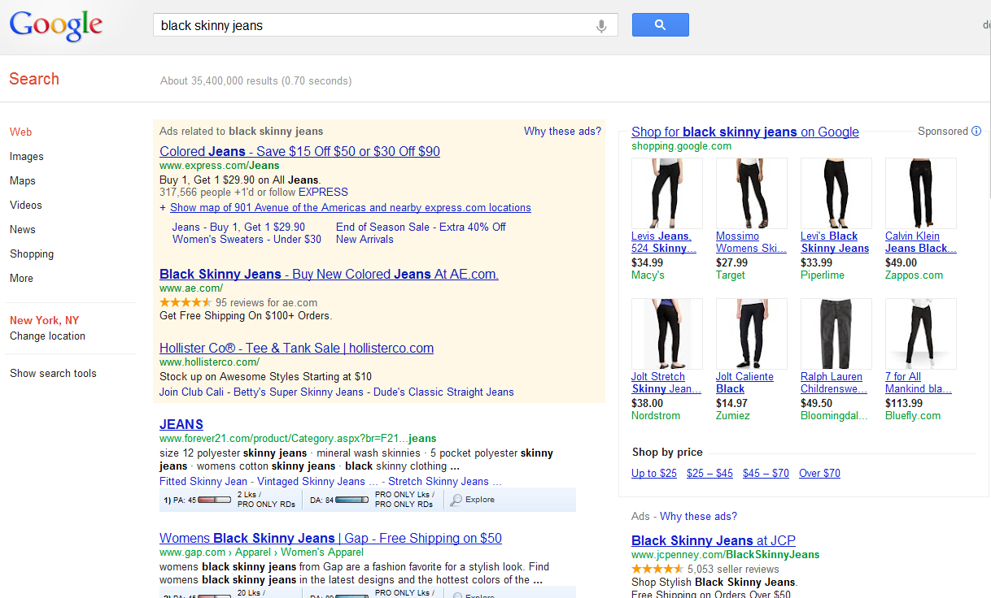Image resolution: width=991 pixels, height=598 pixels.
Task: Open New Arrivals sitelink
Action: click(365, 239)
